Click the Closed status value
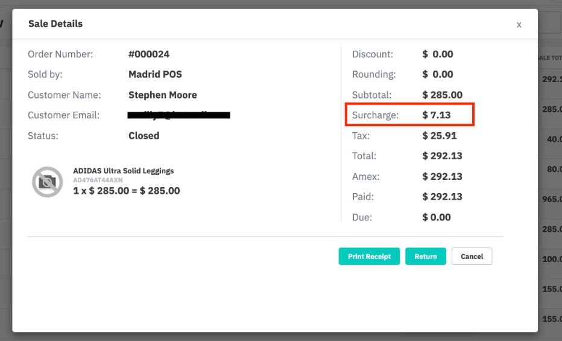The height and width of the screenshot is (341, 562). (x=144, y=136)
